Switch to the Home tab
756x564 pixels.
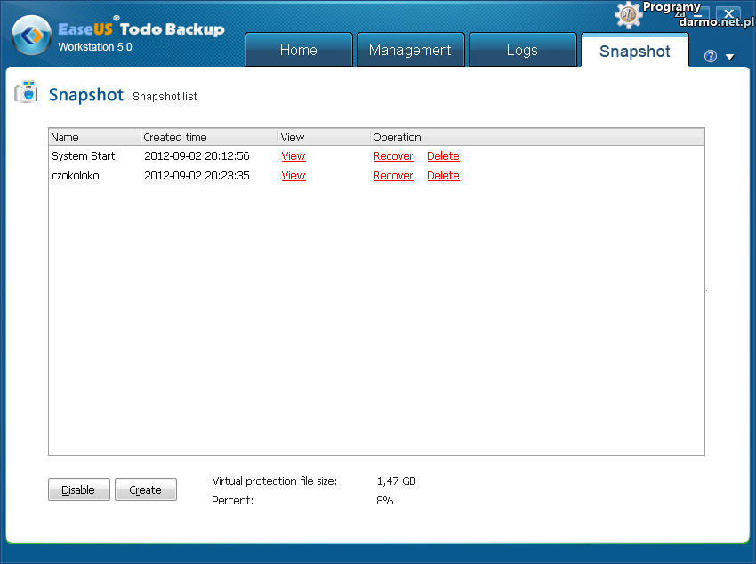[298, 50]
